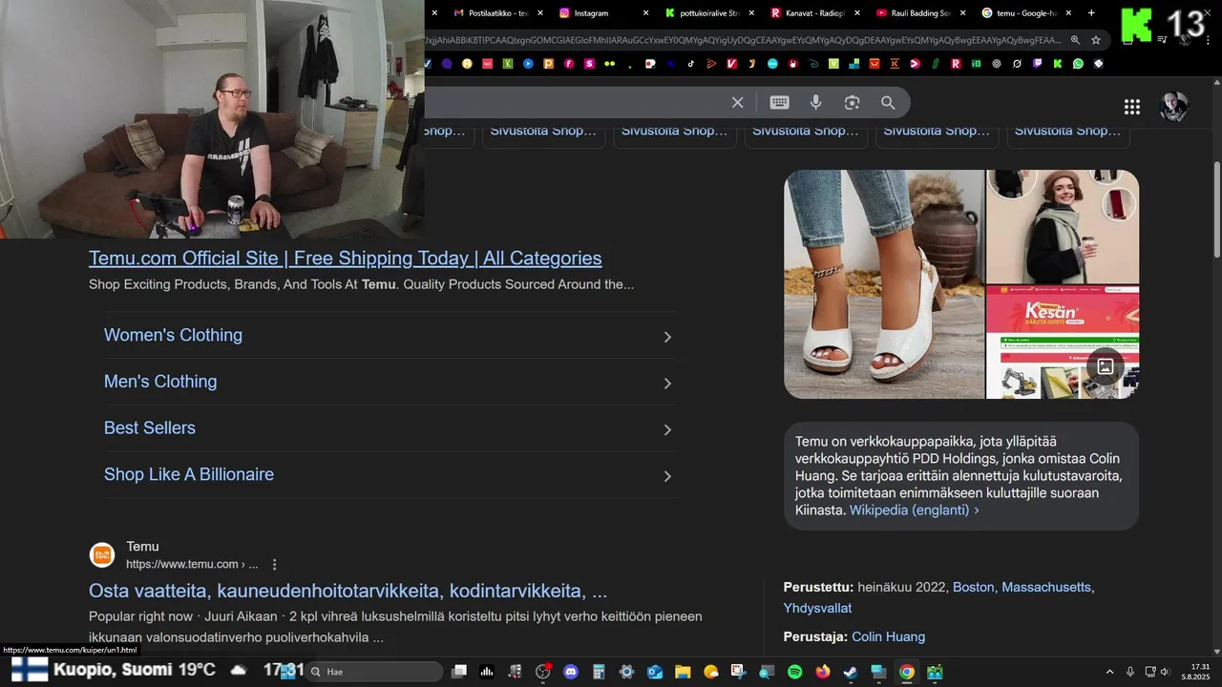Open Colin Huang link next to Perustaja

pyautogui.click(x=888, y=636)
